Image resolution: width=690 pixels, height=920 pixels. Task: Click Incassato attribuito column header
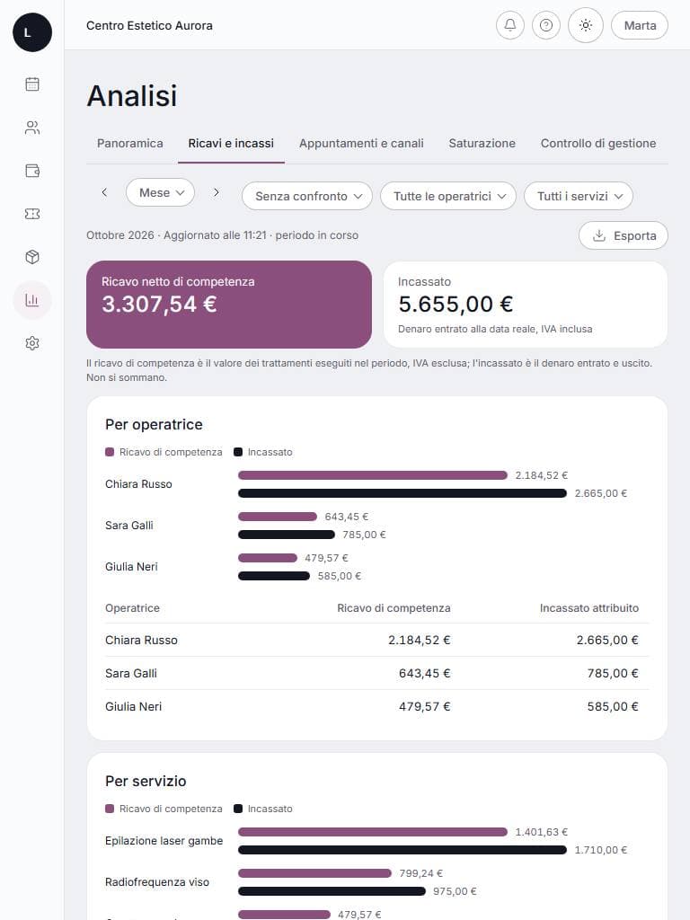tap(589, 608)
